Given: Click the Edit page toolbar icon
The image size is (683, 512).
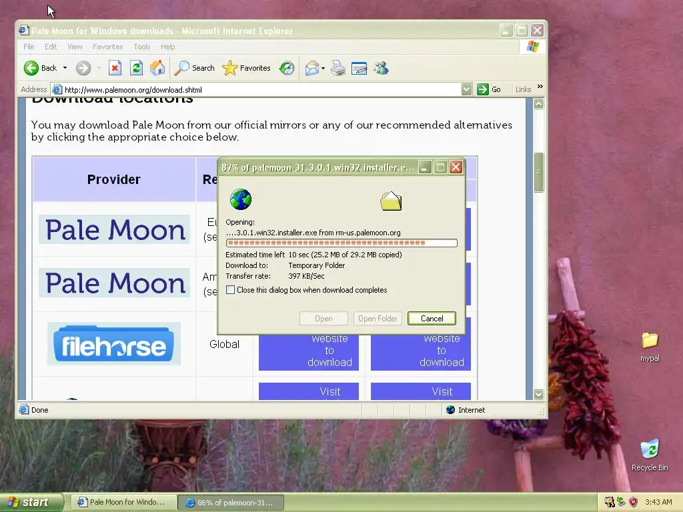Looking at the screenshot, I should click(360, 69).
